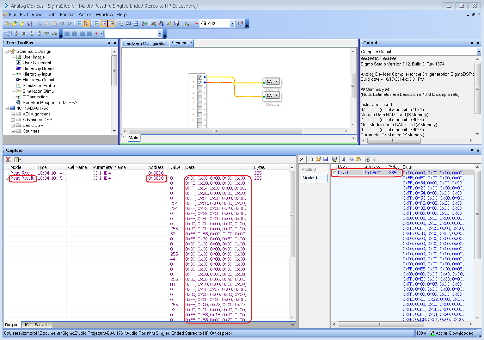
Task: Click the double-chevron expand icon beside Mode list
Action: (x=302, y=159)
